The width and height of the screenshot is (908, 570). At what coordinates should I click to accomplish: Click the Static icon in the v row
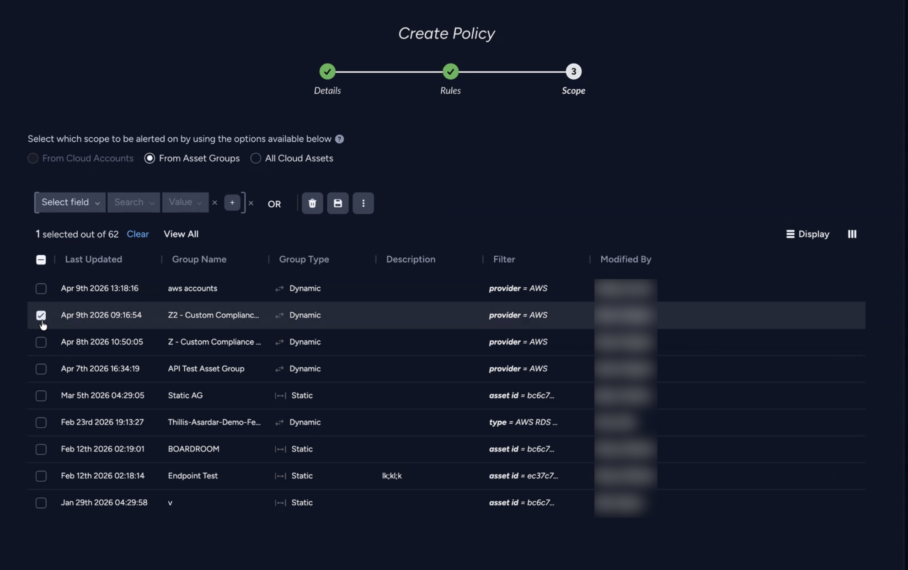(x=280, y=503)
